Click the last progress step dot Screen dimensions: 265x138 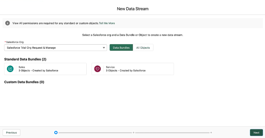(211, 133)
